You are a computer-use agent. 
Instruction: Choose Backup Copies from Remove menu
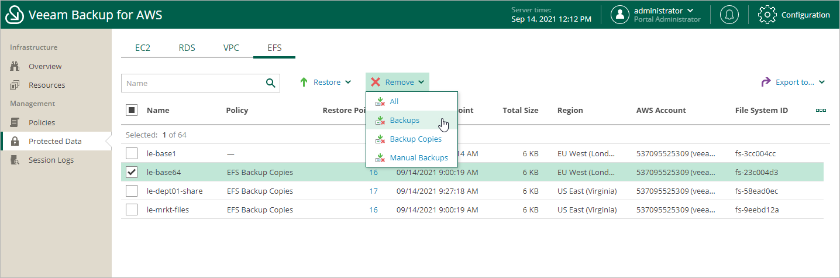[x=415, y=139]
